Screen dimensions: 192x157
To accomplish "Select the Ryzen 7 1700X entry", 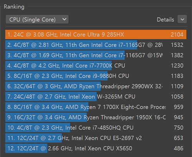I will point(96,107).
